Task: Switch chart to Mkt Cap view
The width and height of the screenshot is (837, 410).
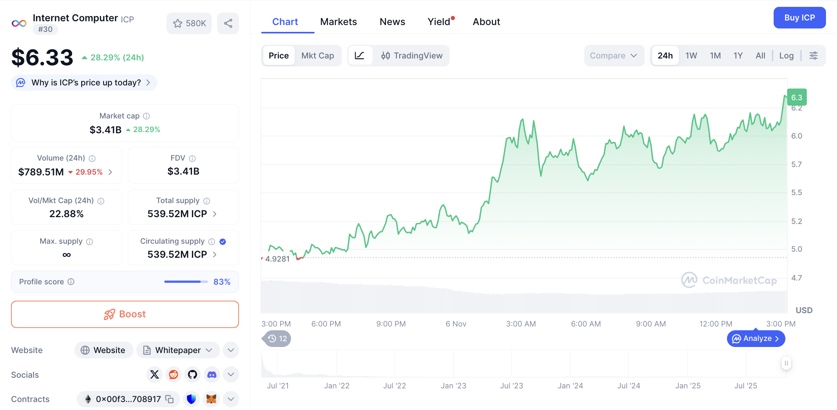Action: [318, 56]
